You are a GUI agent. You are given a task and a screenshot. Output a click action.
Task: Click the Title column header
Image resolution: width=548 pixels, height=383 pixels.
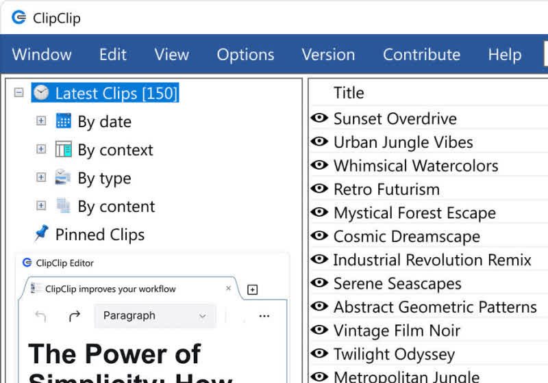click(x=349, y=93)
